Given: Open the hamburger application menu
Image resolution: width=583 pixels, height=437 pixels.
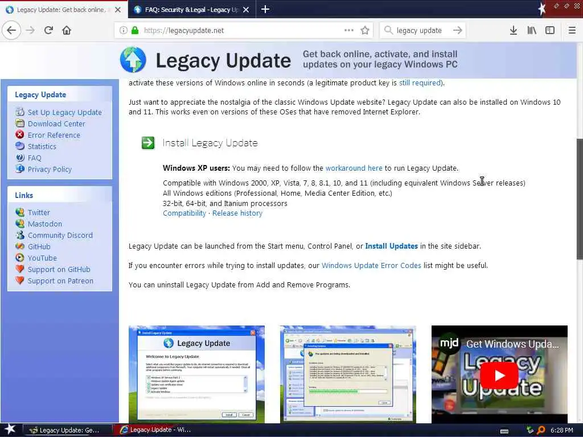Looking at the screenshot, I should click(x=572, y=30).
